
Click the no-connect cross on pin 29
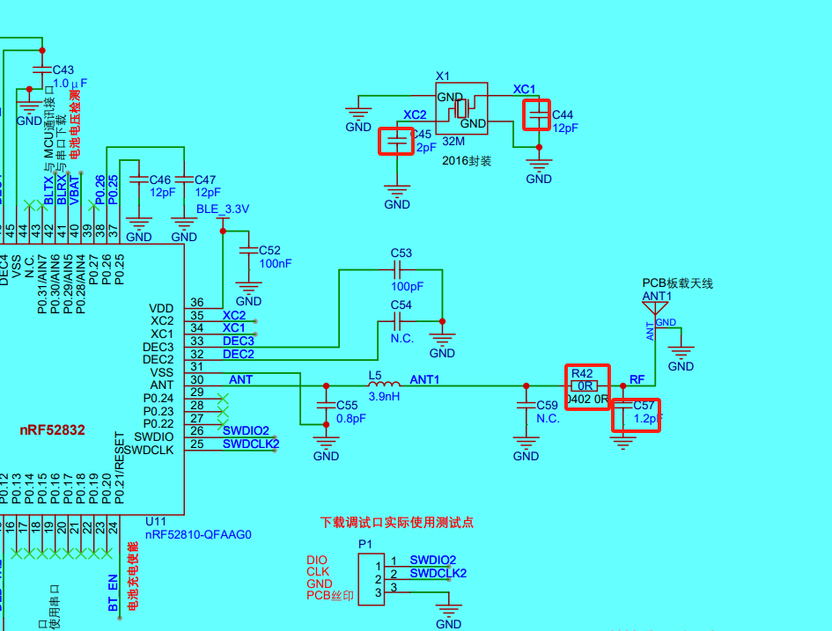[223, 399]
